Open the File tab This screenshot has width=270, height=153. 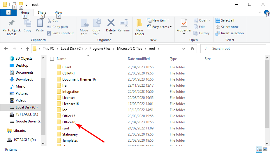[8, 13]
